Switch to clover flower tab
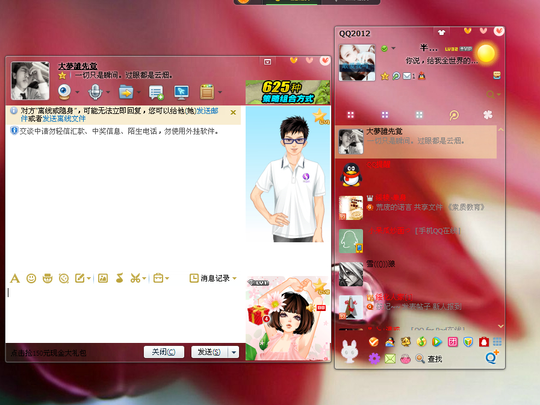Viewport: 540px width, 405px height. 488,115
